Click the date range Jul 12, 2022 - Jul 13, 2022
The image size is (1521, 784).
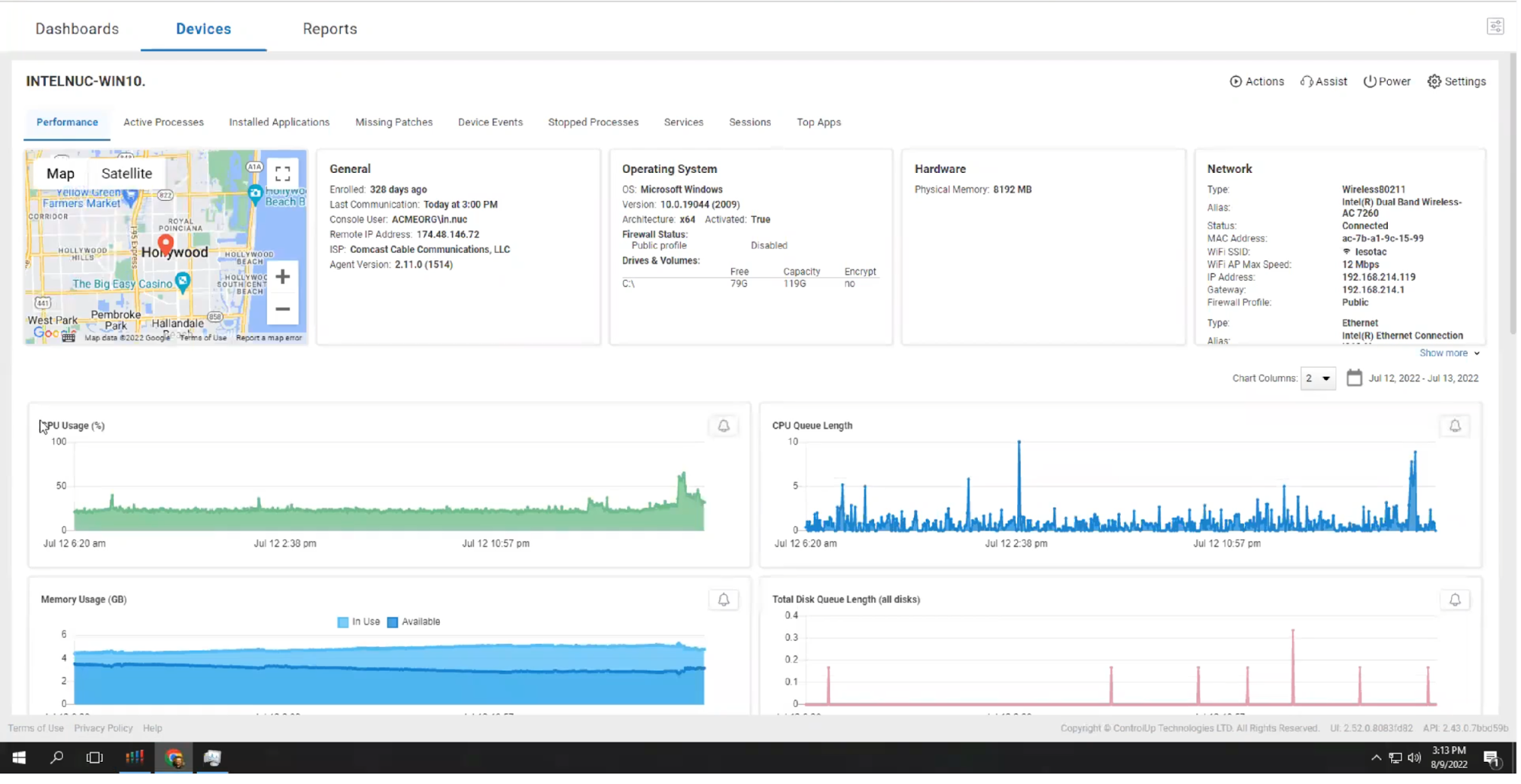click(1424, 378)
